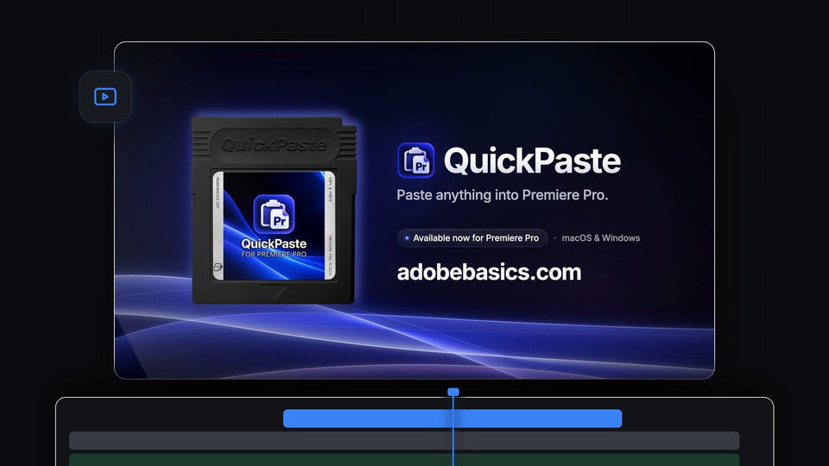Click the QuickPaste clipboard app icon beside the title
This screenshot has height=466, width=829.
coord(416,161)
